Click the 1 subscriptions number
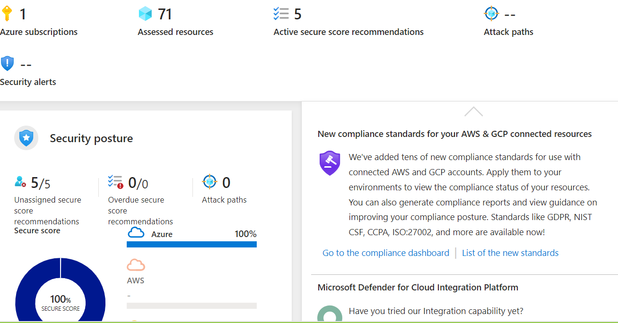The height and width of the screenshot is (323, 618). click(23, 14)
